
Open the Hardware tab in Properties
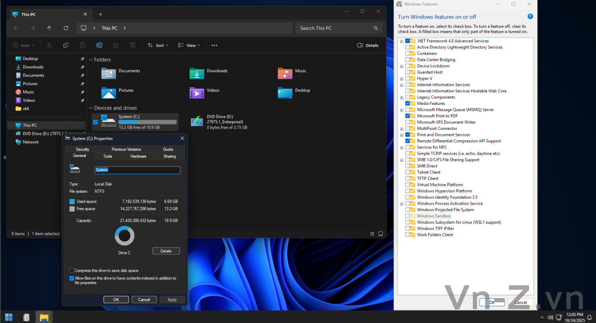138,157
